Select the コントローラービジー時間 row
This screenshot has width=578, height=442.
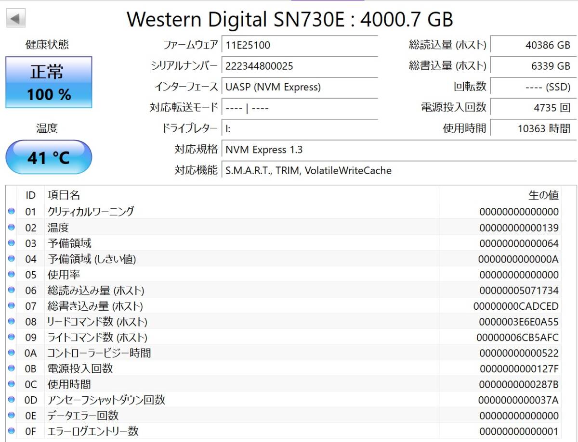click(241, 353)
